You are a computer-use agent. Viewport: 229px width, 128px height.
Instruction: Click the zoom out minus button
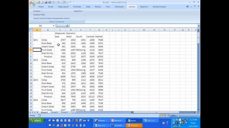click(x=178, y=116)
